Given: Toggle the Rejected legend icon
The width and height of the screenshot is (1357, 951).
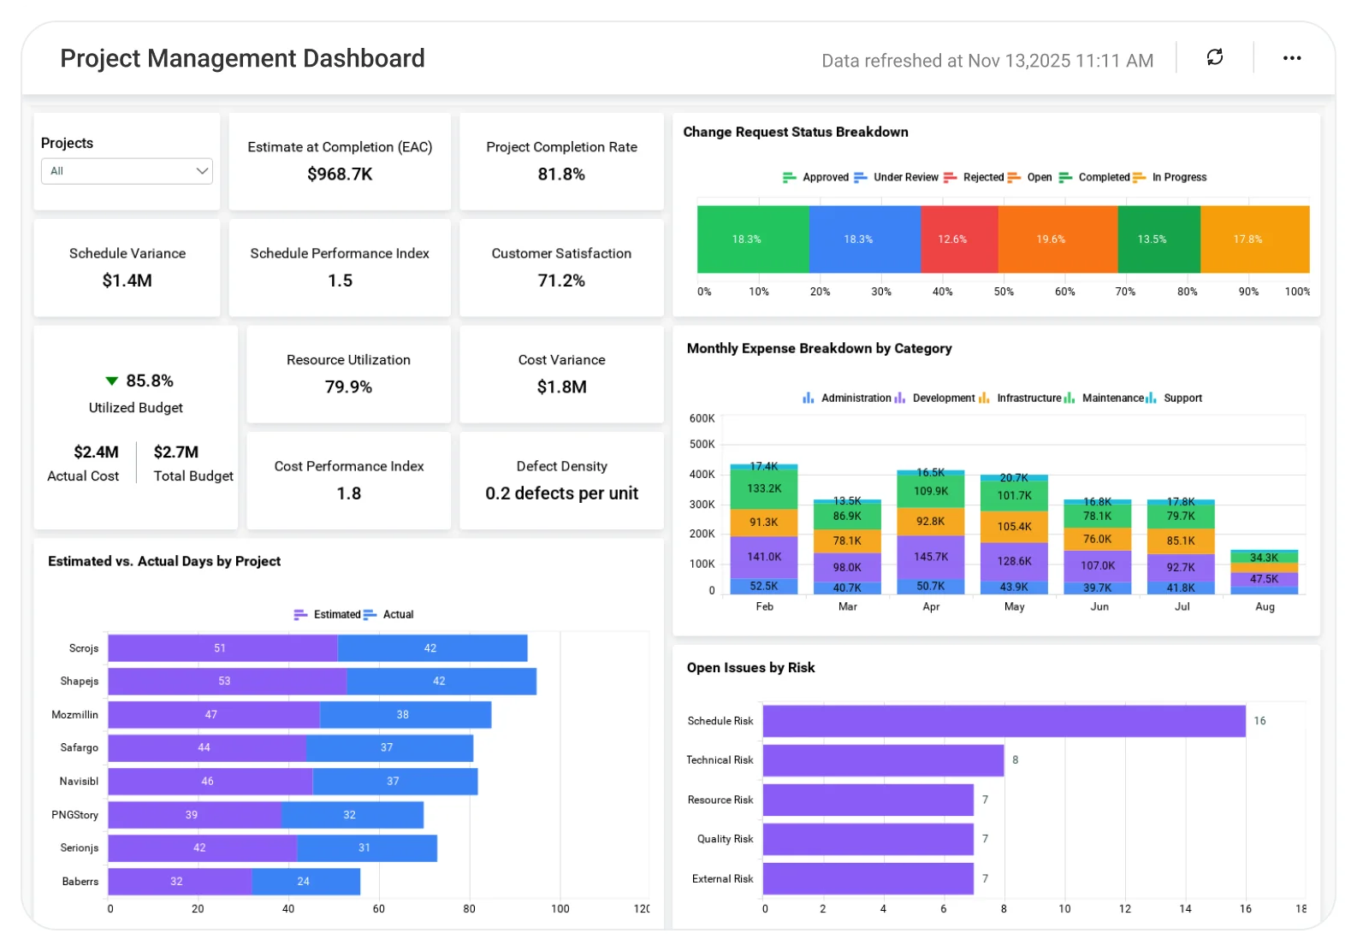Looking at the screenshot, I should click(950, 178).
